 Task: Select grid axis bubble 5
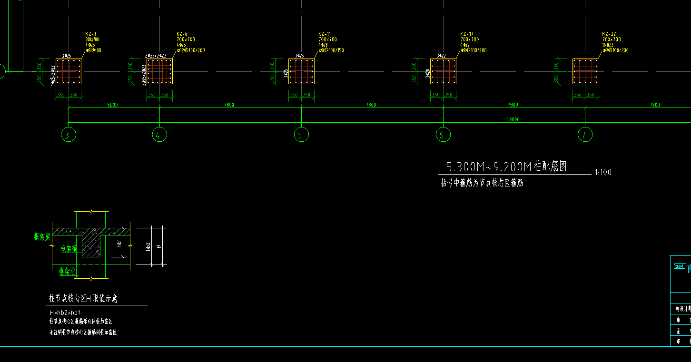point(301,135)
